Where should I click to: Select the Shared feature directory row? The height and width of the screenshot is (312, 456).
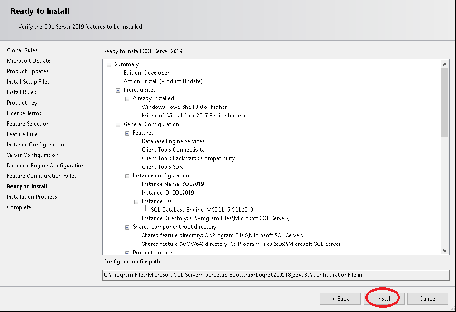[223, 235]
